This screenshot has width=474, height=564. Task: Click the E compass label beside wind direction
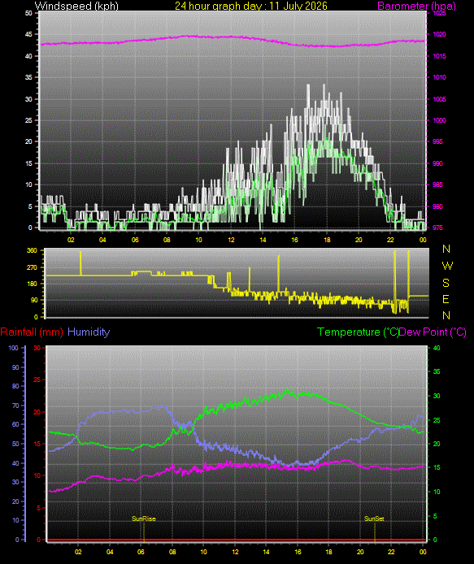tap(446, 299)
